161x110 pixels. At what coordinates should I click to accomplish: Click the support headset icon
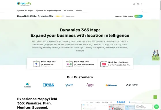click(134, 4)
